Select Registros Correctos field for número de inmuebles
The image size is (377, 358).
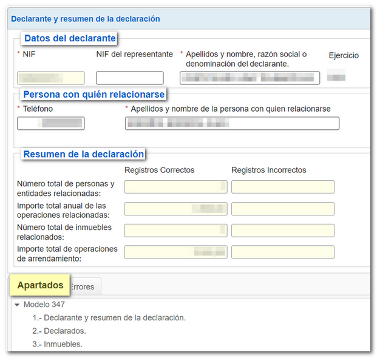[175, 231]
